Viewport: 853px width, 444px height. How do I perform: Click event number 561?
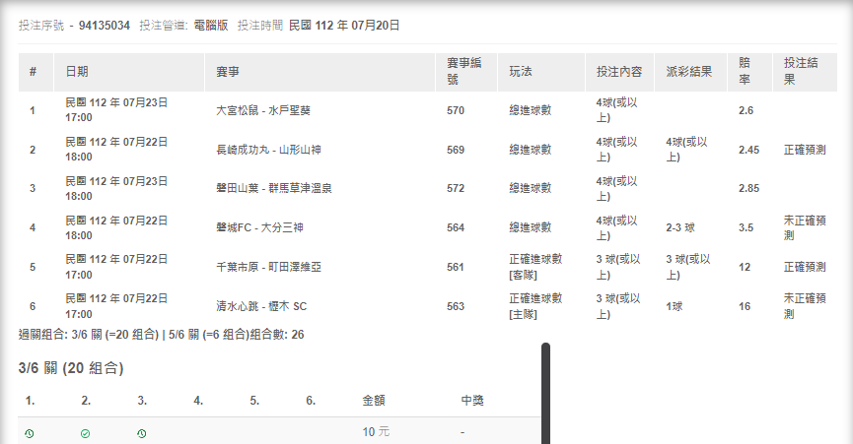click(456, 267)
